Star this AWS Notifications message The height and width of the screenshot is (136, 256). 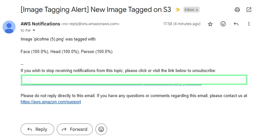210,24
